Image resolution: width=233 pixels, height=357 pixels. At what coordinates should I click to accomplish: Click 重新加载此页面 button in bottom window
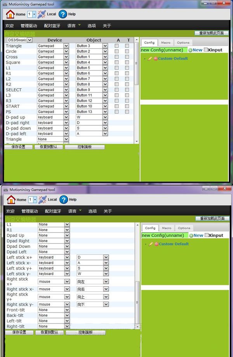[212, 219]
